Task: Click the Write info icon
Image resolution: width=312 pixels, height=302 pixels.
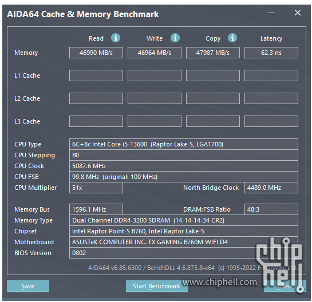Action: coord(175,38)
